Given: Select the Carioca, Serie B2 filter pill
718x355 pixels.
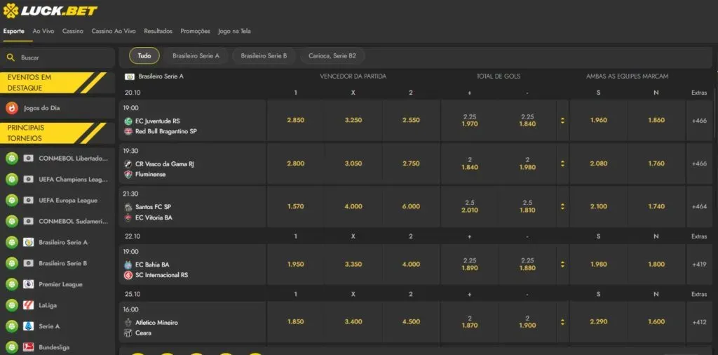Looking at the screenshot, I should tap(332, 55).
